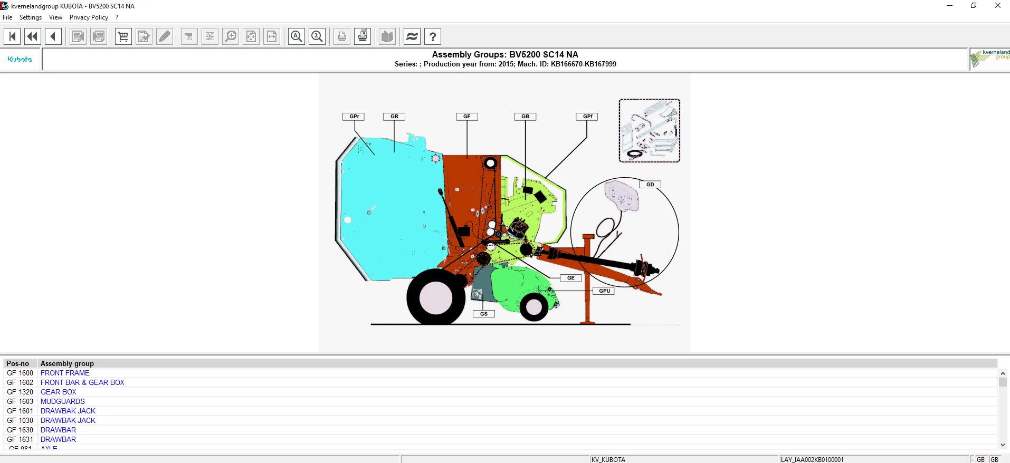Image resolution: width=1010 pixels, height=463 pixels.
Task: Open the FRONT FRAME assembly group
Action: (65, 373)
